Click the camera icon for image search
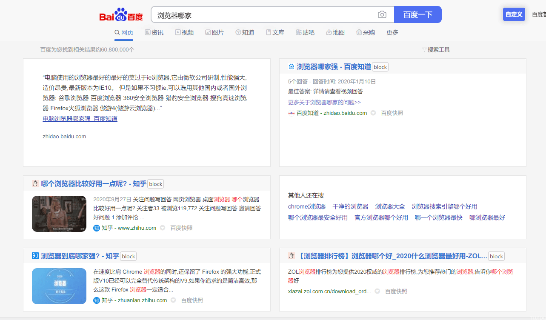Screen dimensions: 546x320 (382, 14)
